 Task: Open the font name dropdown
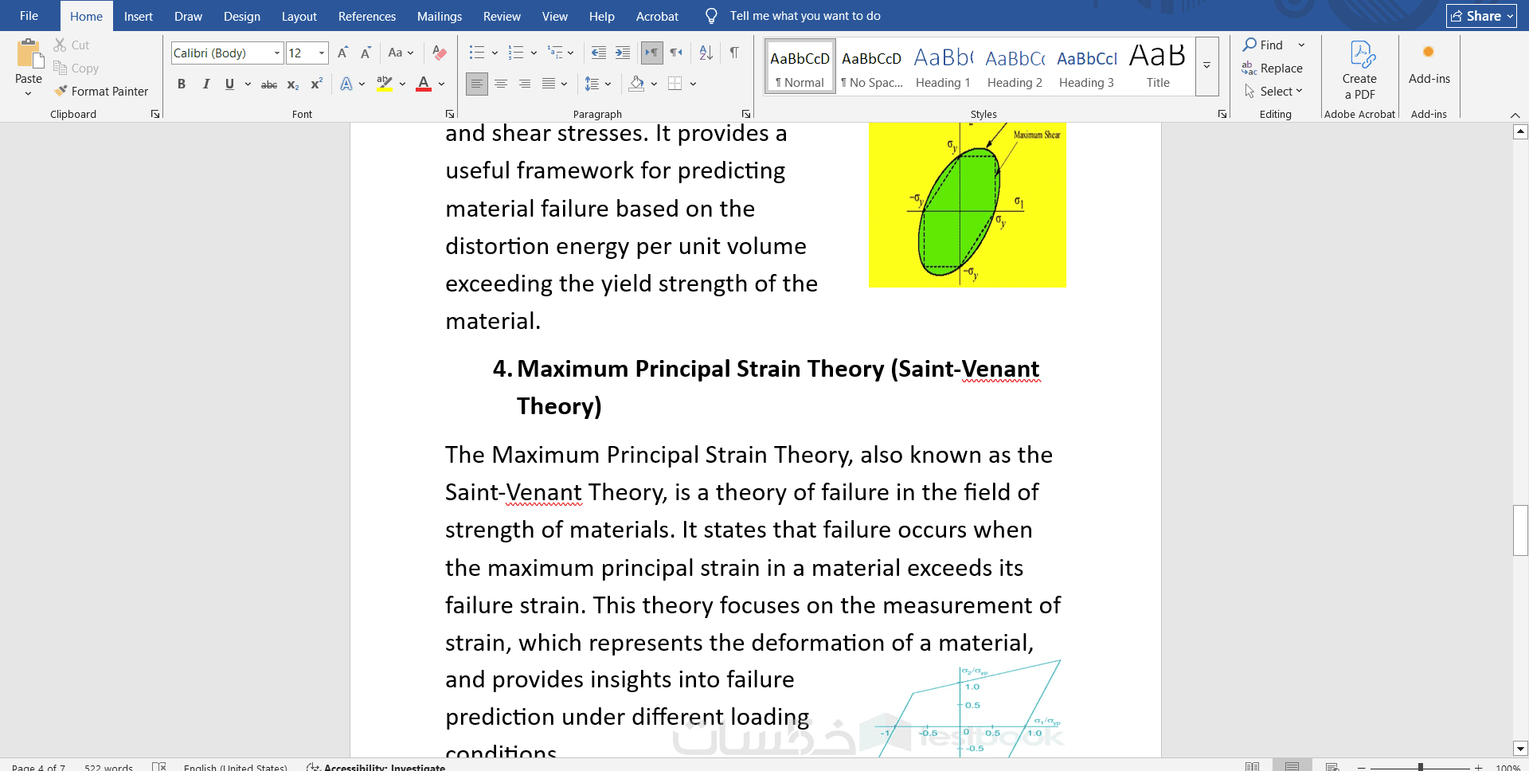pos(277,53)
